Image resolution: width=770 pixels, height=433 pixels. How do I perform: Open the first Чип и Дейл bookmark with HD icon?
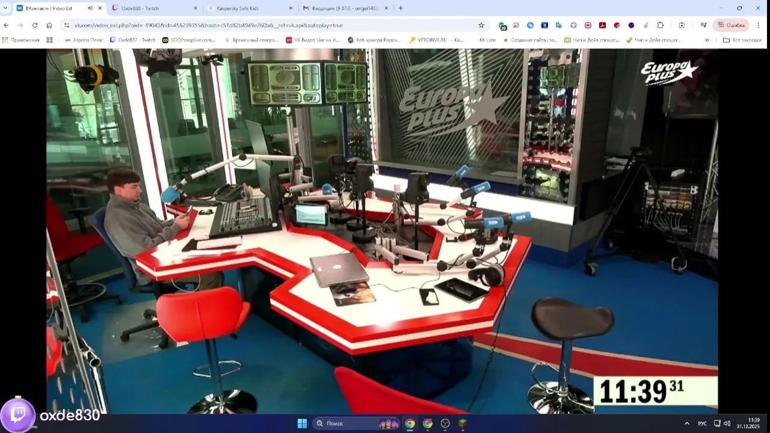592,40
